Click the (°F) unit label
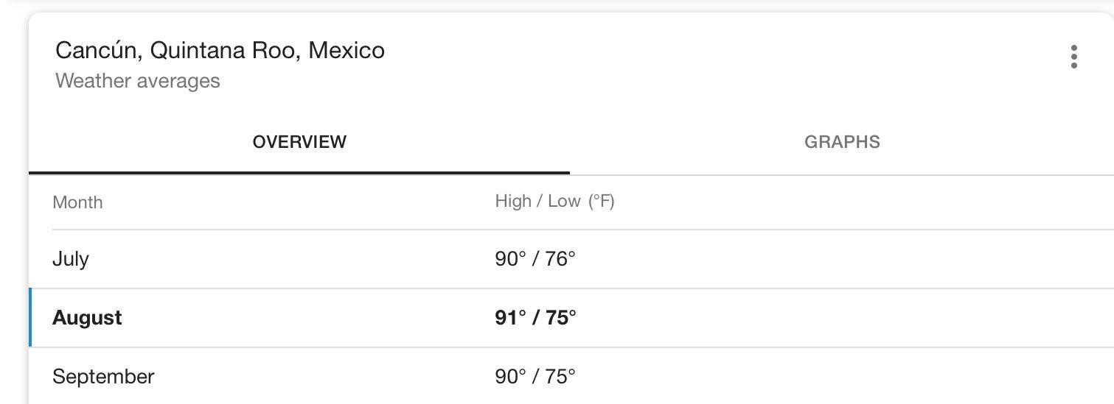1114x404 pixels. [601, 202]
